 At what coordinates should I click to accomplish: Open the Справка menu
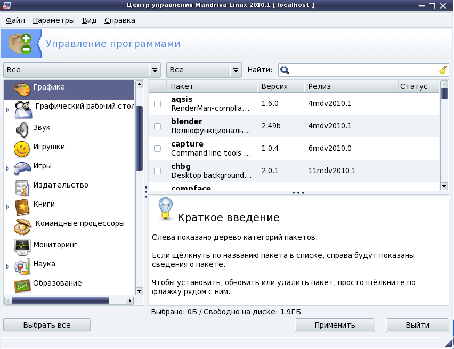119,21
